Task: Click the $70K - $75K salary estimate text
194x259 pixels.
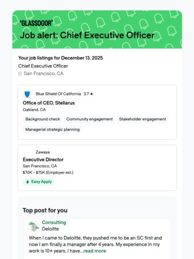Action: (x=48, y=173)
